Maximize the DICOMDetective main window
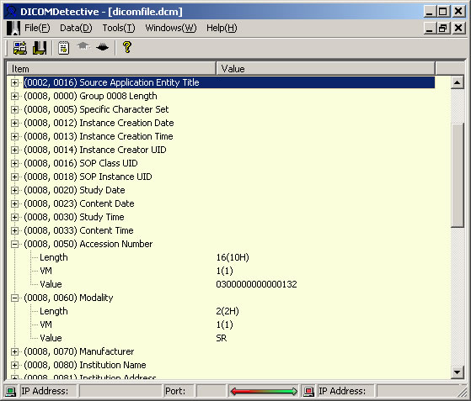The image size is (471, 401). point(443,12)
